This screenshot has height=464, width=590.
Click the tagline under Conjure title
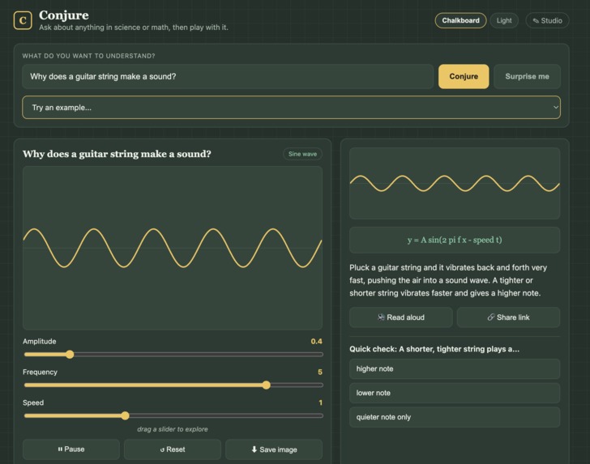click(134, 28)
